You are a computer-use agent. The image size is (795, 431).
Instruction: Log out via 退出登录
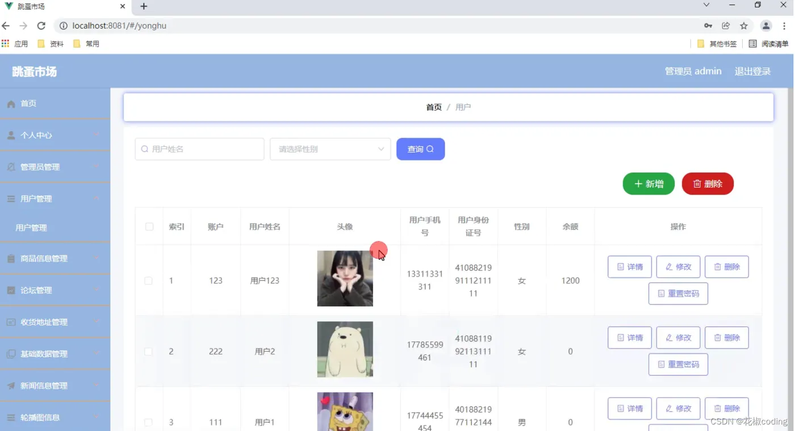pyautogui.click(x=752, y=72)
